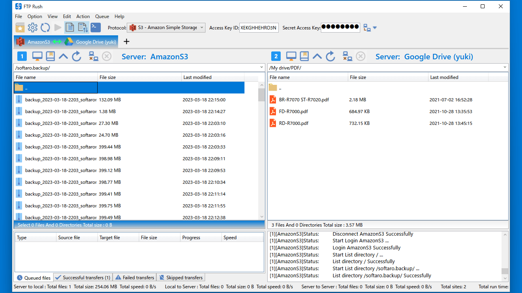Toggle the transfer queue panel button
The image size is (522, 293).
83,27
